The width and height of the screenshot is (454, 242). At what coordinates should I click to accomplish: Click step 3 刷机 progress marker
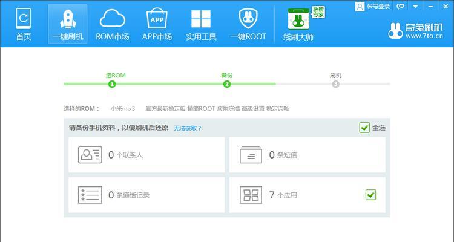(x=335, y=84)
